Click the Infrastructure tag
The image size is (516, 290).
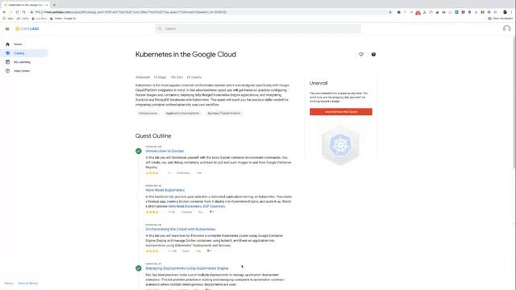pyautogui.click(x=148, y=113)
